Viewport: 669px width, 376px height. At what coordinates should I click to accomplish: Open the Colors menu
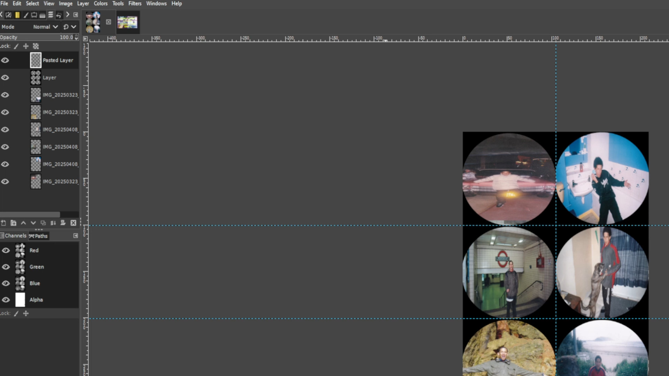[x=101, y=3]
